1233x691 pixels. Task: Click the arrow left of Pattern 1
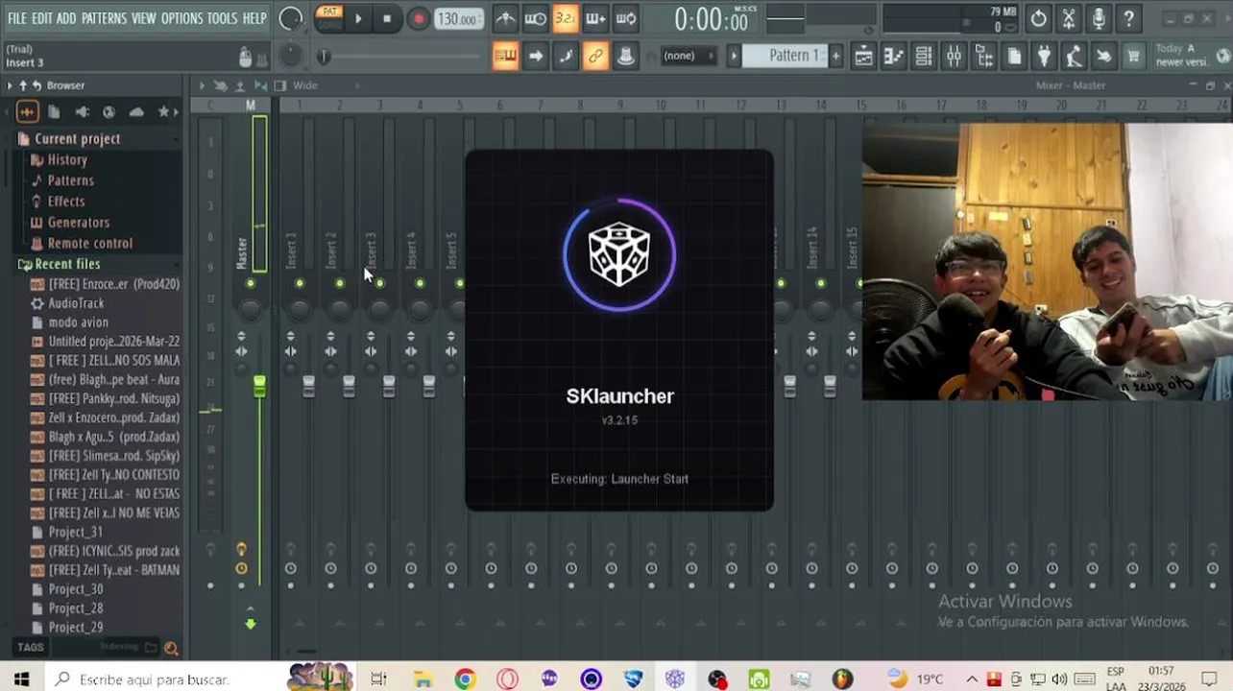coord(734,56)
